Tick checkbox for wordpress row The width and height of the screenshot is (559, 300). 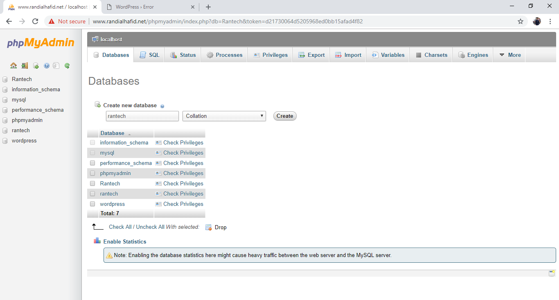(x=92, y=204)
